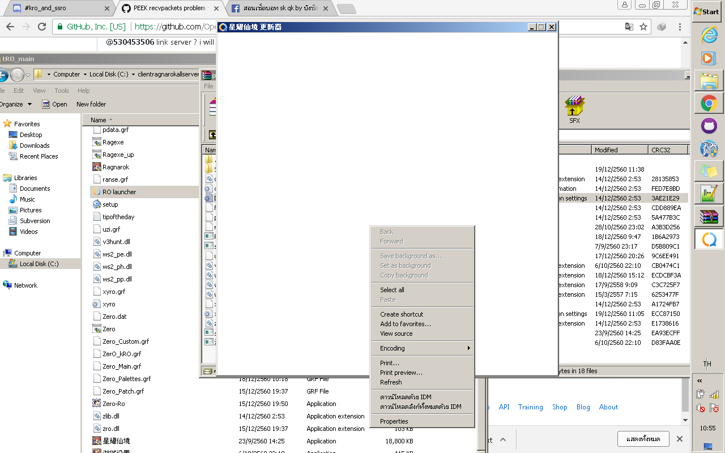Launch the Notepad++ desktop shortcut
This screenshot has width=725, height=453.
(x=708, y=194)
